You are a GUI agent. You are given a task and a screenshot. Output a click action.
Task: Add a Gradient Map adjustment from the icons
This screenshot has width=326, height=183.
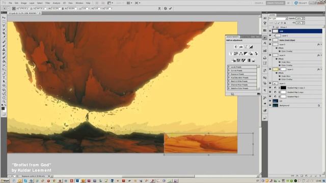point(249,60)
